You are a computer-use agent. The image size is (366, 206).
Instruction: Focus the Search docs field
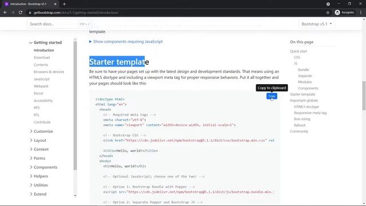(x=59, y=24)
